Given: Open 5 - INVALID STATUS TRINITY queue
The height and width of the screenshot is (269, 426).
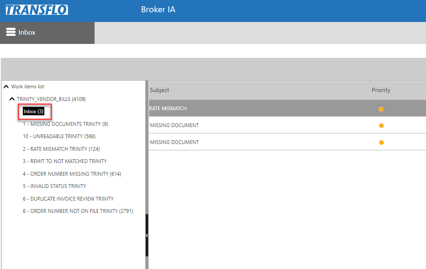Looking at the screenshot, I should (x=54, y=186).
